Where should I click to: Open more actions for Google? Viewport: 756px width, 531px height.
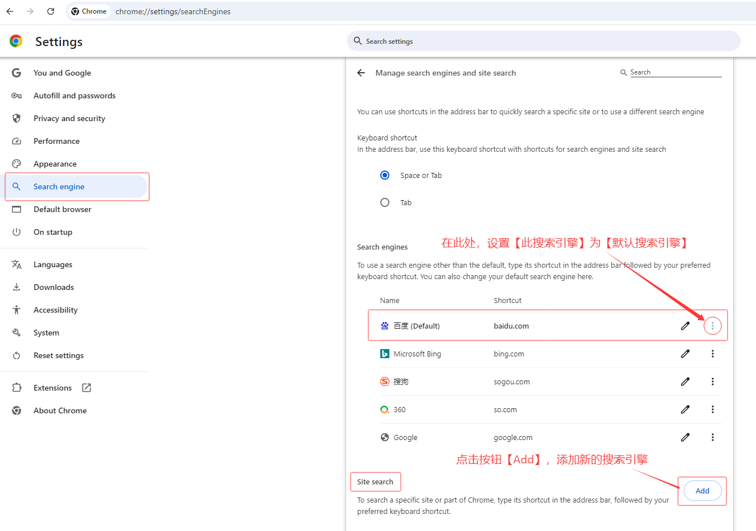coord(713,437)
